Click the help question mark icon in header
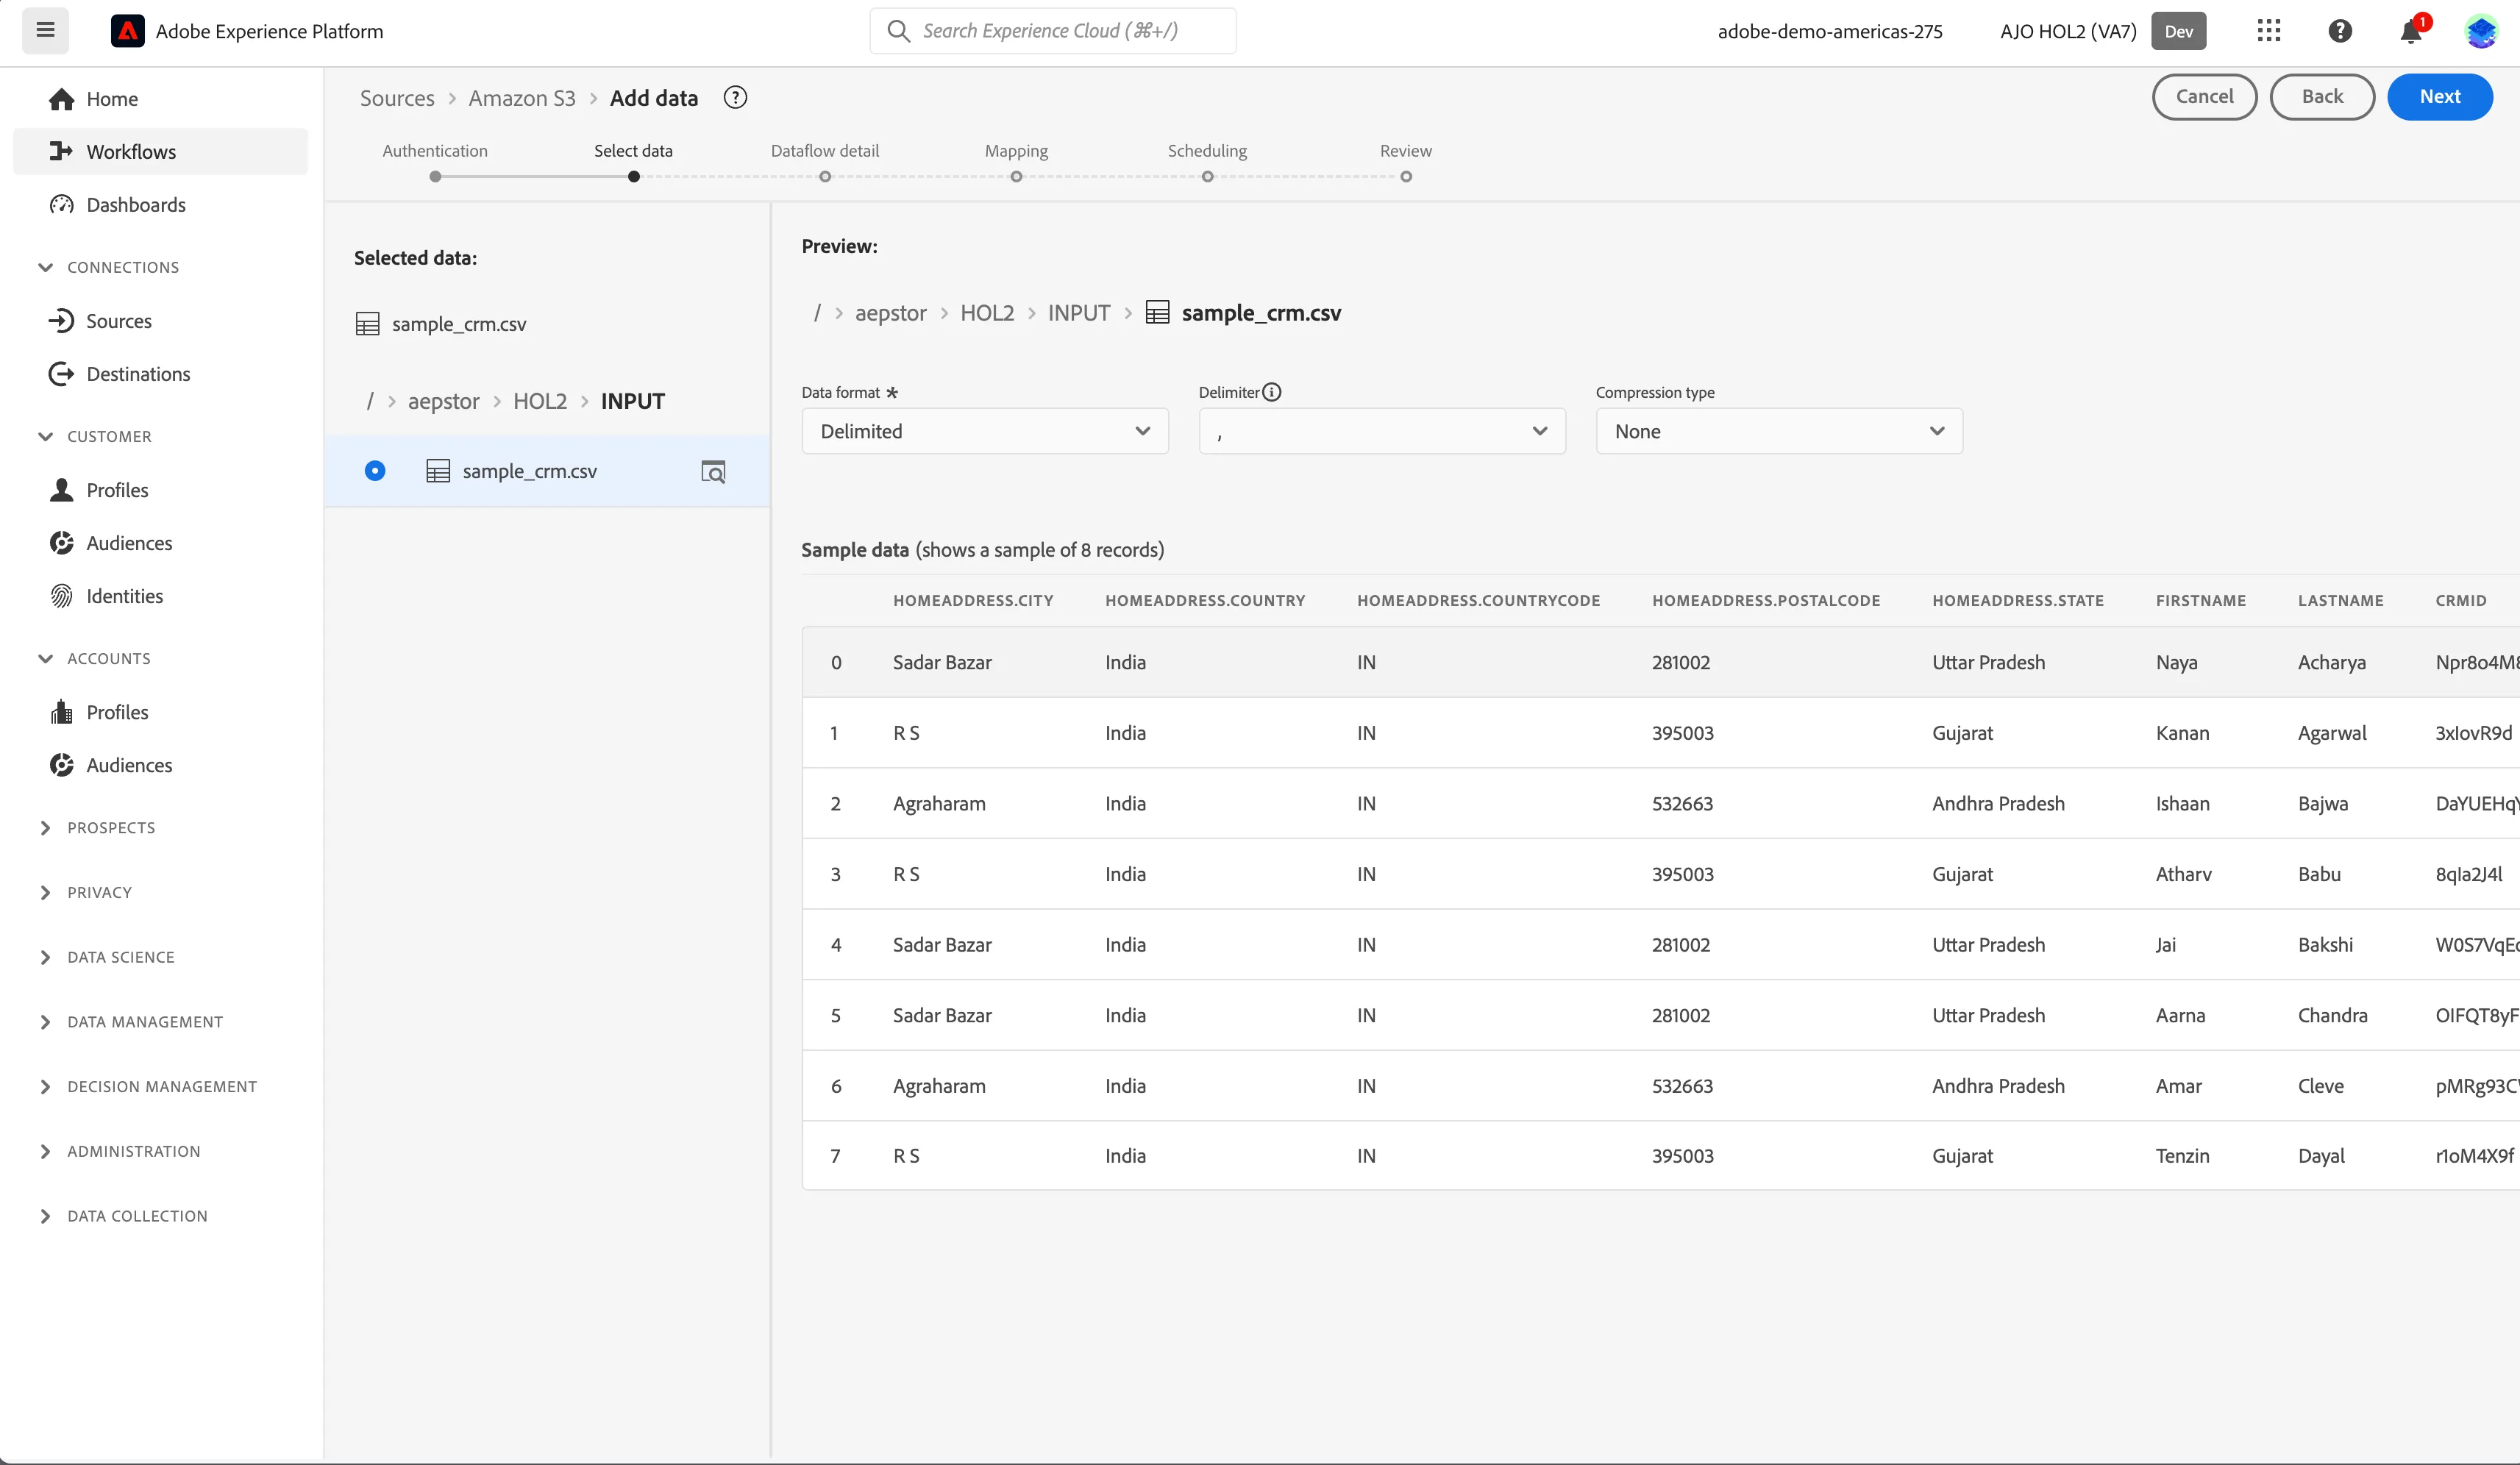 pyautogui.click(x=2340, y=31)
